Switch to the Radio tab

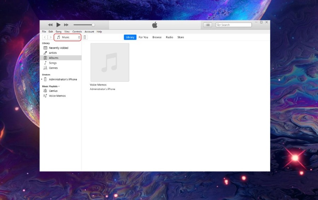click(x=169, y=37)
